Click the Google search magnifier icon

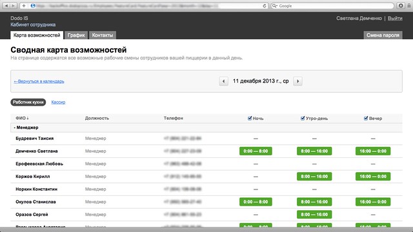274,6
